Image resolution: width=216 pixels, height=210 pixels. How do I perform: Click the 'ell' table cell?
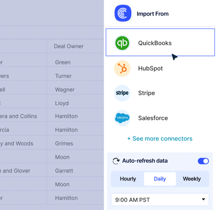[x=24, y=87]
